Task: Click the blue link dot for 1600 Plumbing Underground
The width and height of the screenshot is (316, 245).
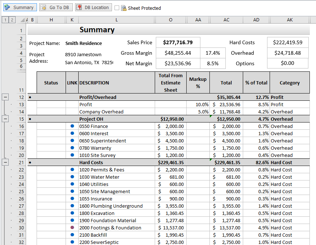Action: point(72,206)
